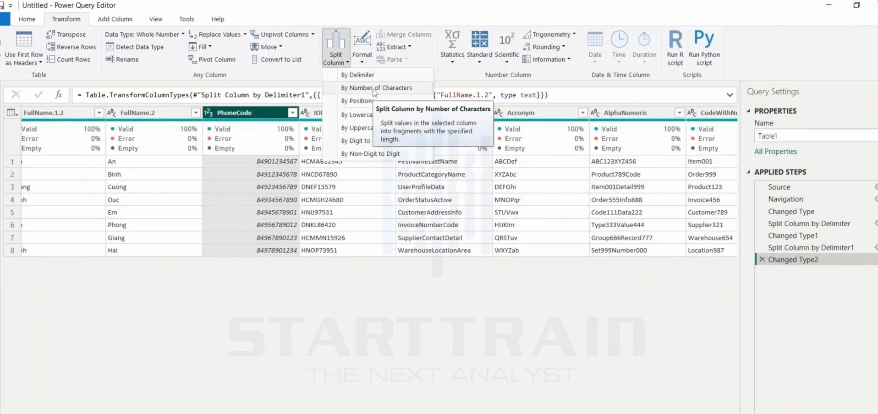Image resolution: width=878 pixels, height=414 pixels.
Task: Open Standard number operations
Action: click(x=479, y=47)
